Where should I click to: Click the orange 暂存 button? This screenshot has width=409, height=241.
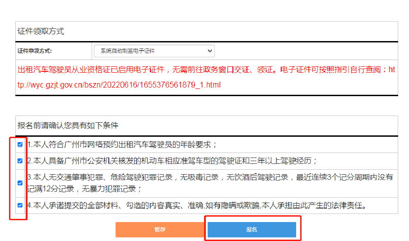160,230
